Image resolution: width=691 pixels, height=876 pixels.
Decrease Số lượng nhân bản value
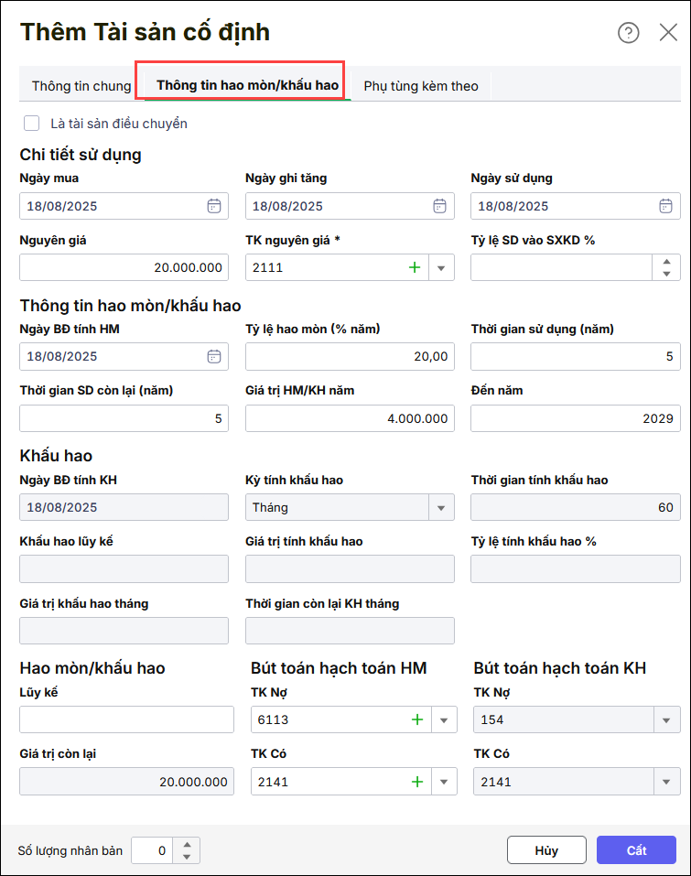[187, 857]
